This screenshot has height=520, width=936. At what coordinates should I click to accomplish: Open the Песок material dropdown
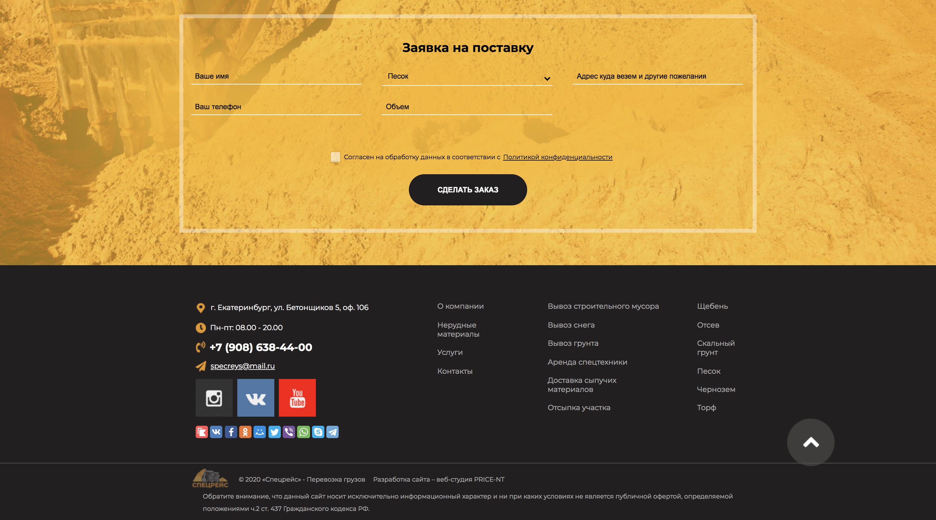coord(467,76)
